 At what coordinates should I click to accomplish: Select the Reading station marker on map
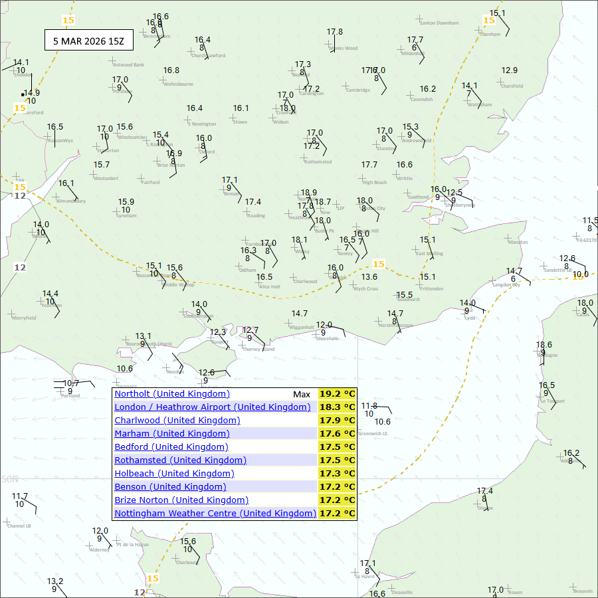247,211
